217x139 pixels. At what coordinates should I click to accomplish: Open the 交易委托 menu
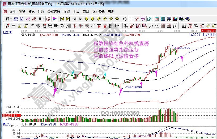coord(99,12)
